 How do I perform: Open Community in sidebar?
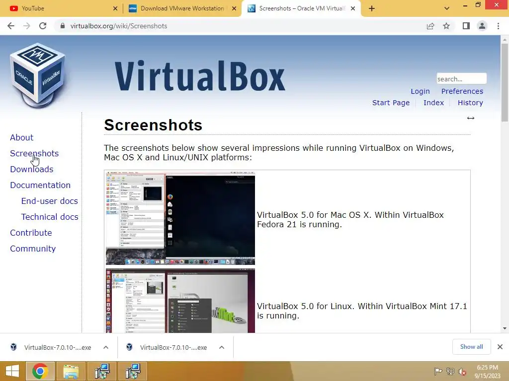[x=33, y=249]
